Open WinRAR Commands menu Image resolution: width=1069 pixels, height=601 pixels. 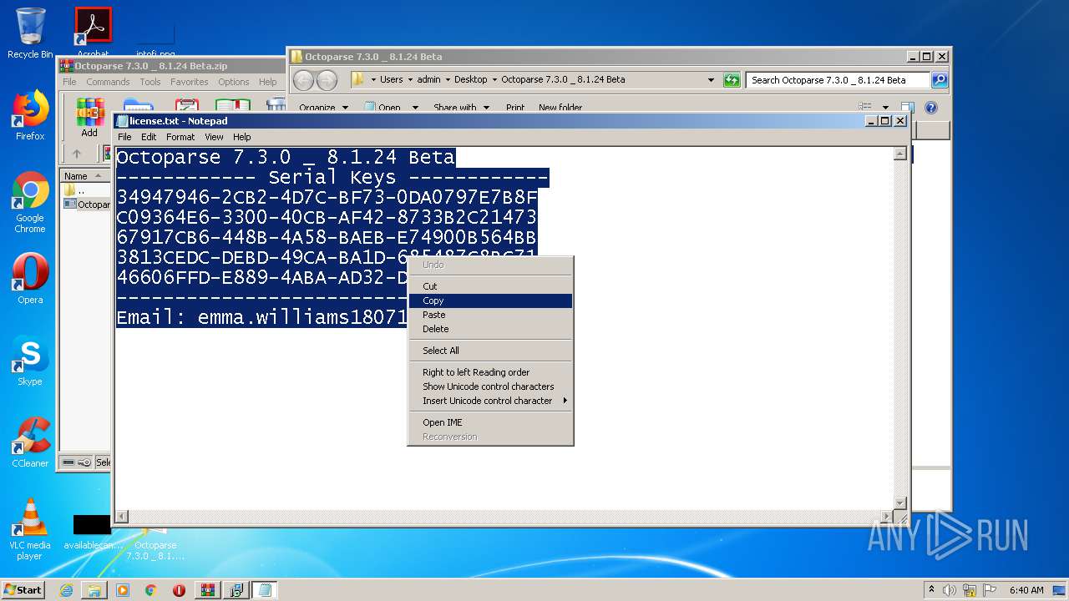pos(108,82)
